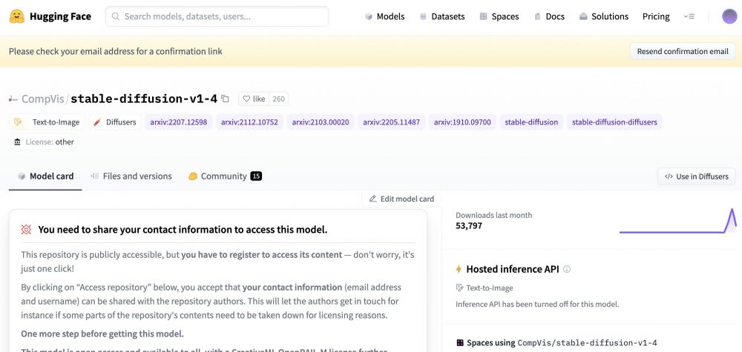Open Models from the top navigation
This screenshot has height=352, width=742.
384,16
